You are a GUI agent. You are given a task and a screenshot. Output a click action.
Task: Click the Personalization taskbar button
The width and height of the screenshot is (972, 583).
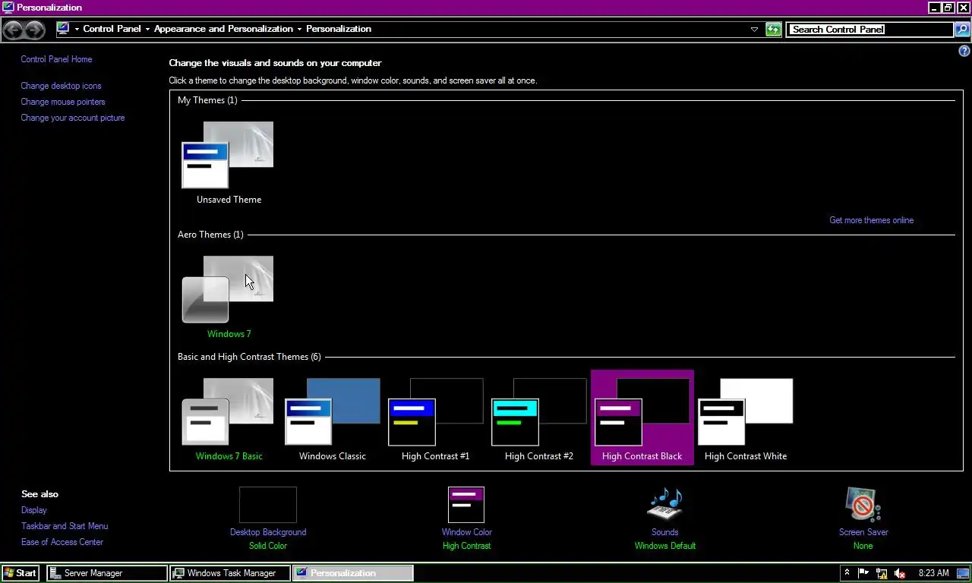(x=353, y=573)
